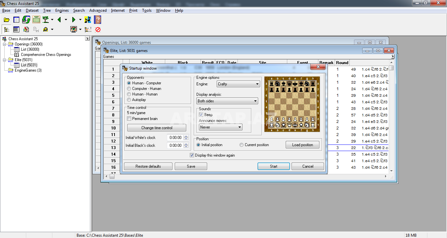Click the yellow Open base folder icon
Viewport: 447px width, 238px height.
pyautogui.click(x=7, y=20)
